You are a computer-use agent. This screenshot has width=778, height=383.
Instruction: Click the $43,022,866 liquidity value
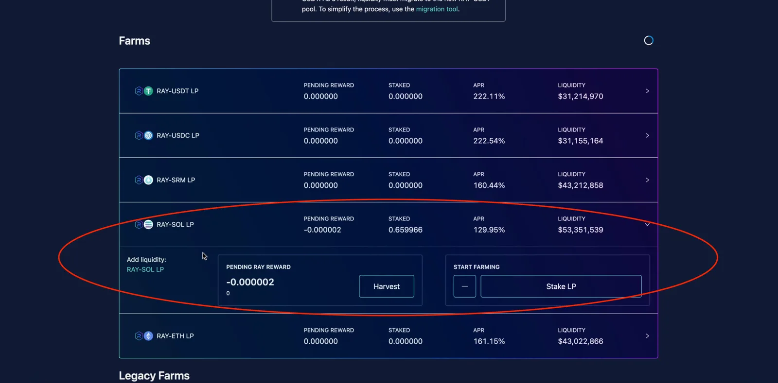(x=581, y=341)
